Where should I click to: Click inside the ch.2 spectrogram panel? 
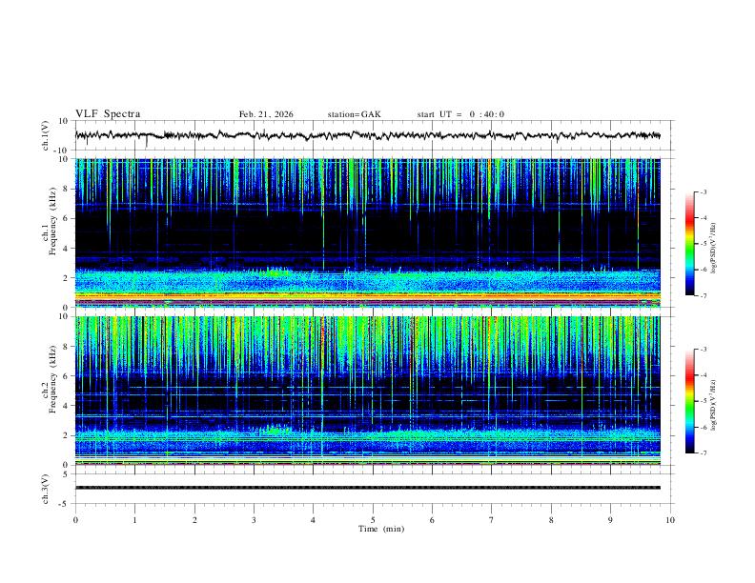[368, 391]
